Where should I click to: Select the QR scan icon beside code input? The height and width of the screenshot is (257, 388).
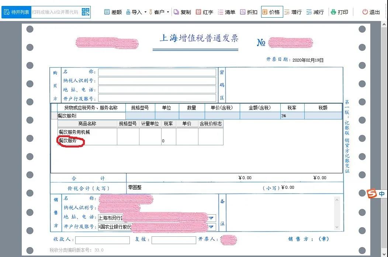pyautogui.click(x=85, y=11)
